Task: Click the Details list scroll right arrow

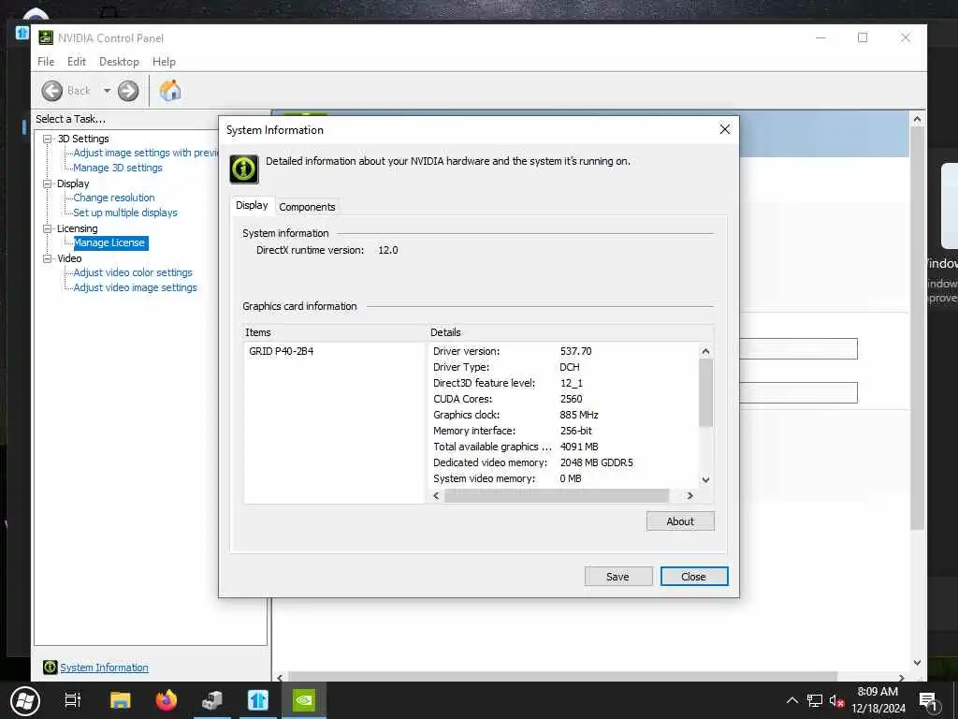Action: click(689, 496)
